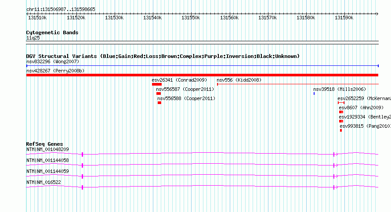Click the NTM|NM_001144059 transcript label
Viewport: 391px width, 212px height.
click(47, 171)
